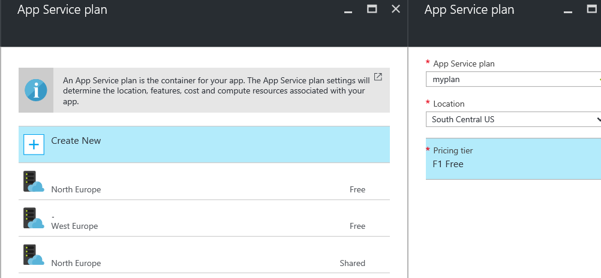This screenshot has width=601, height=278.
Task: Open the external link icon in info banner
Action: point(378,77)
